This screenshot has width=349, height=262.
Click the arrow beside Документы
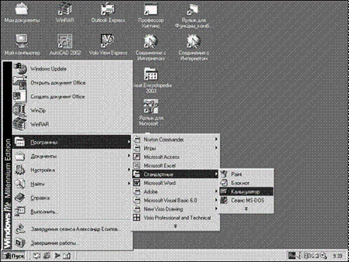tap(129, 156)
